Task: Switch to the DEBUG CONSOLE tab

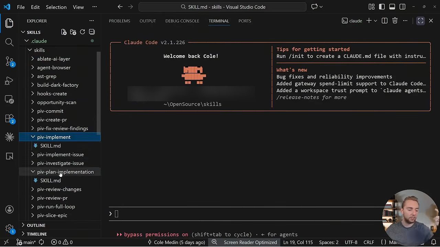Action: point(182,21)
